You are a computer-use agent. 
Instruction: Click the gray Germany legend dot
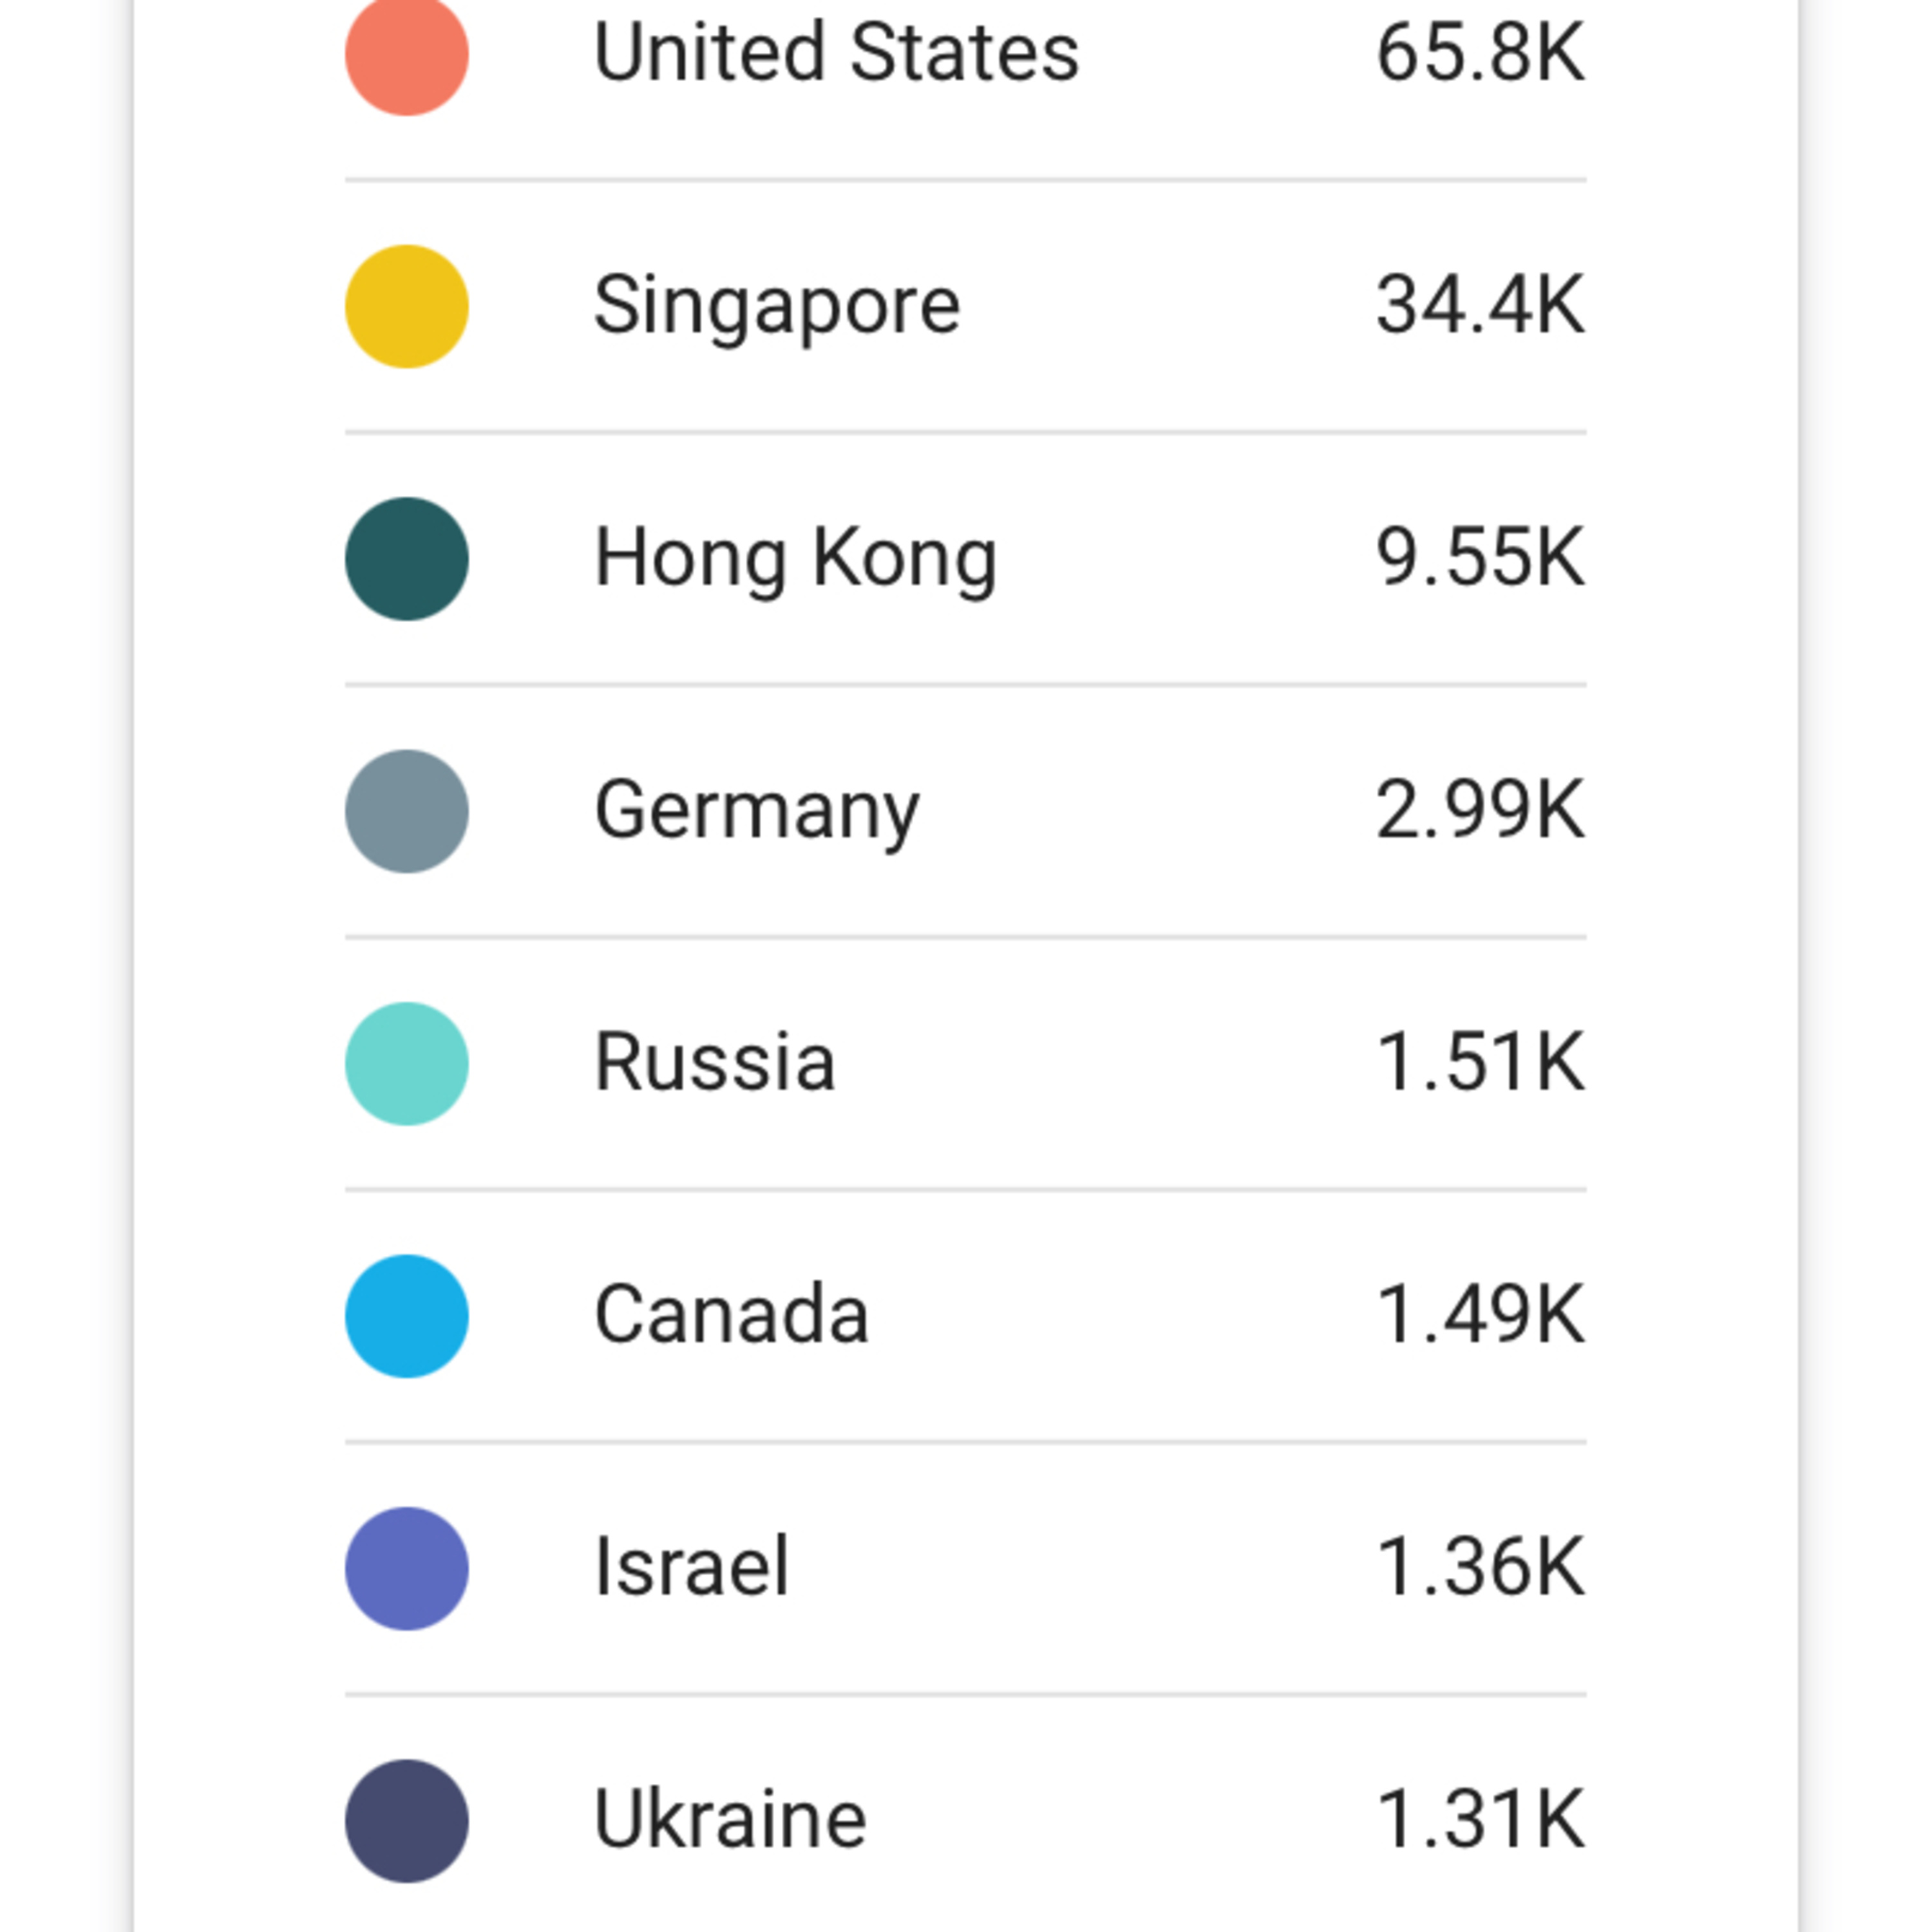coord(406,811)
